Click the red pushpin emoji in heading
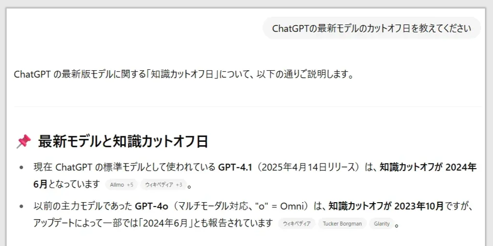The width and height of the screenshot is (493, 246). pyautogui.click(x=24, y=142)
